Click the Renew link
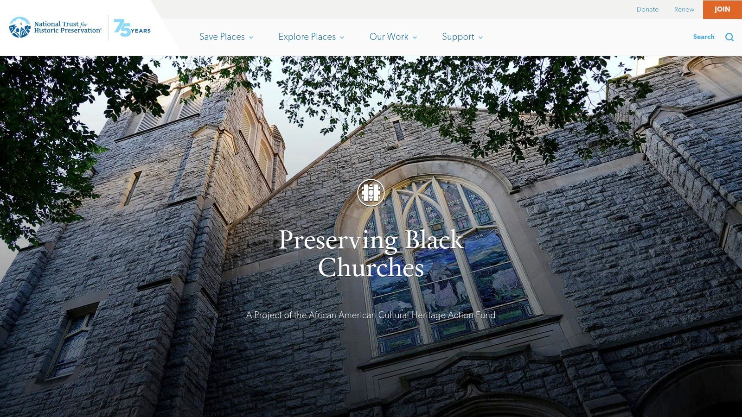The width and height of the screenshot is (742, 417). [x=684, y=9]
